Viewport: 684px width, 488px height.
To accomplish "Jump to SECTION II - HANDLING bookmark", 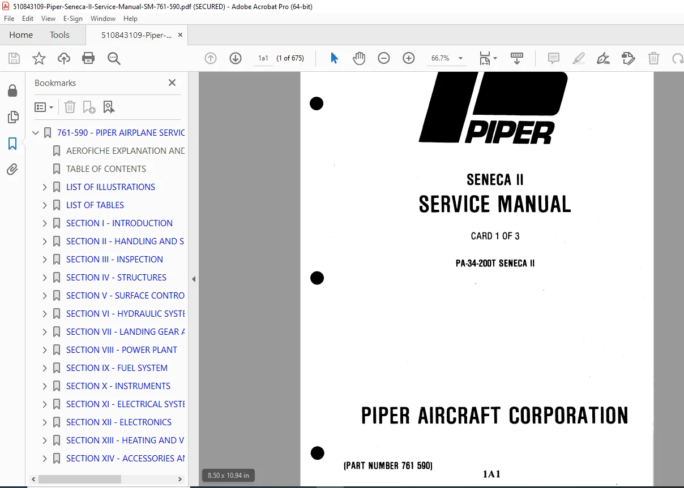I will coord(125,241).
